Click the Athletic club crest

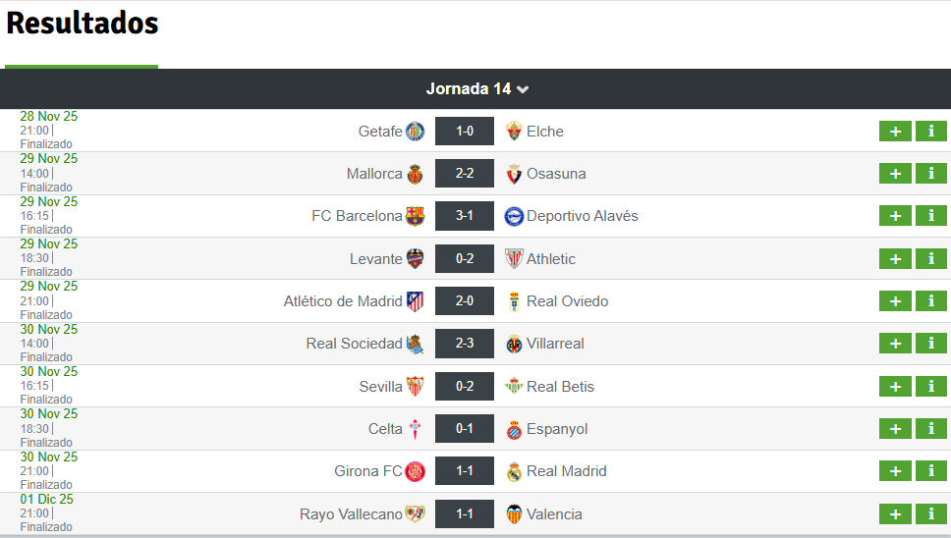point(514,259)
